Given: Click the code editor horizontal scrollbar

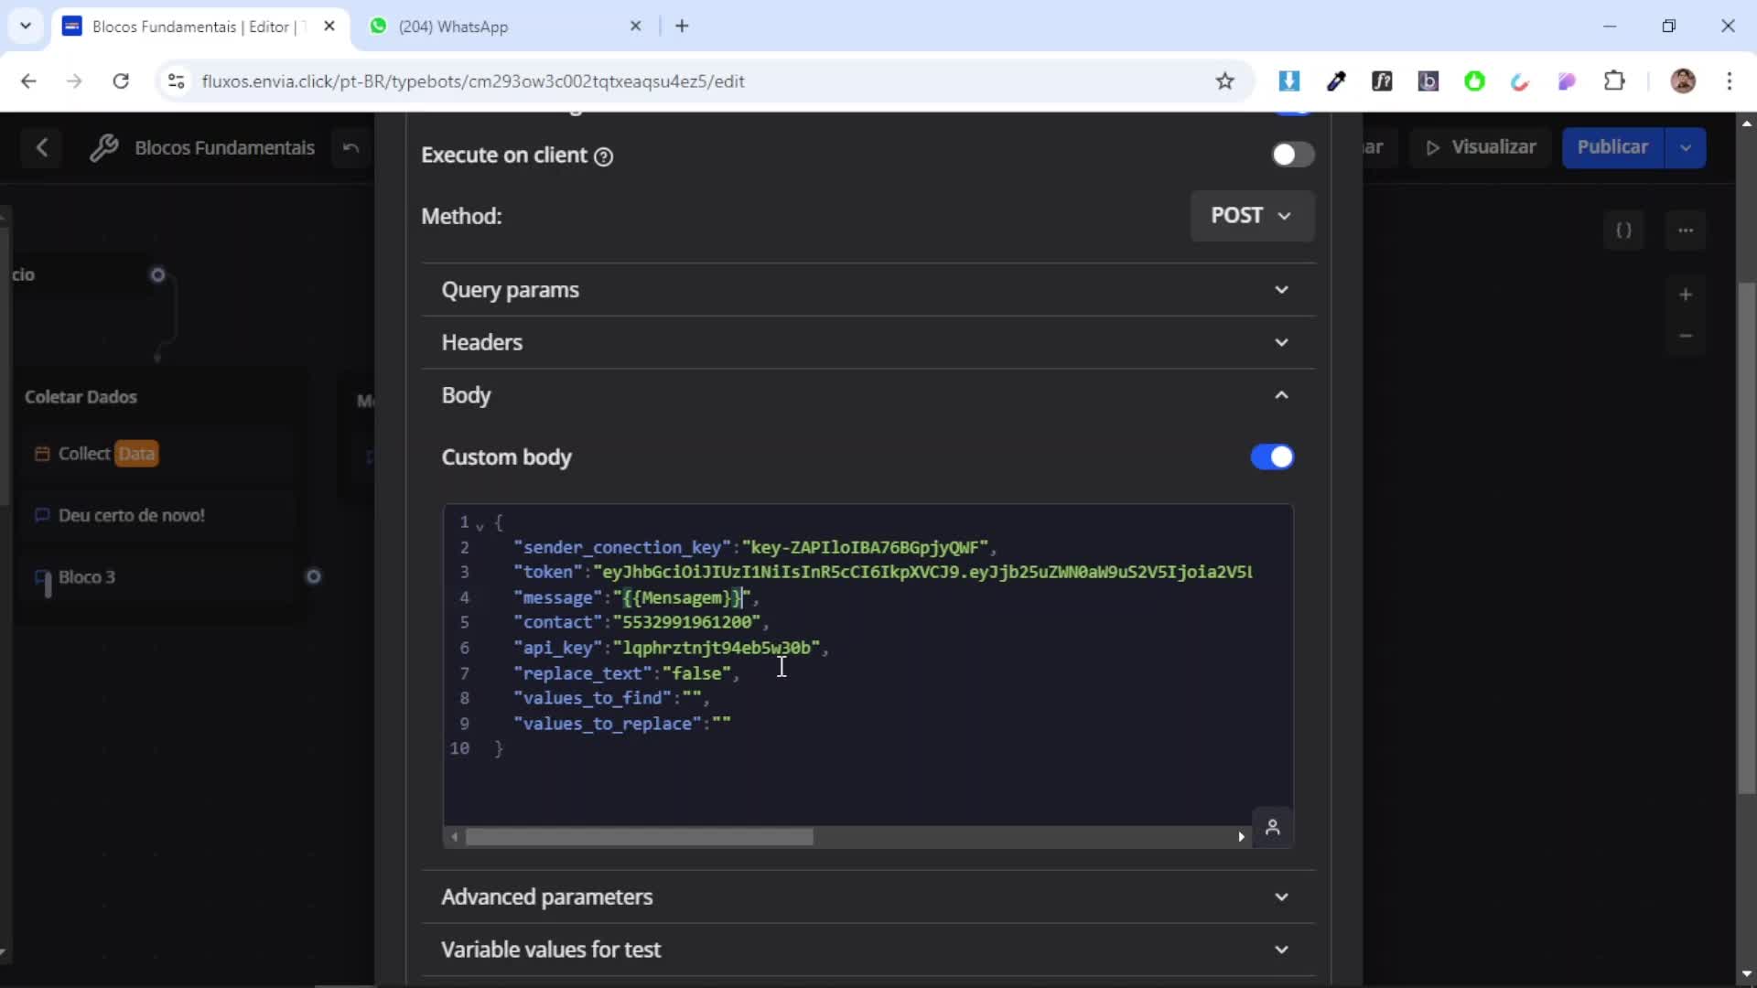Looking at the screenshot, I should (x=640, y=837).
